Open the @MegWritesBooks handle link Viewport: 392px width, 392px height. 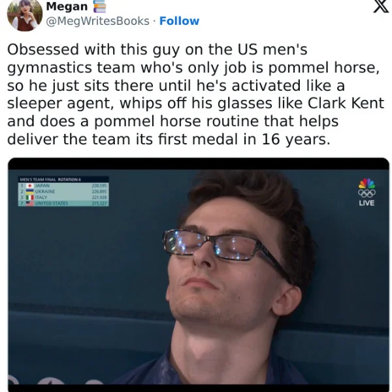click(x=97, y=21)
